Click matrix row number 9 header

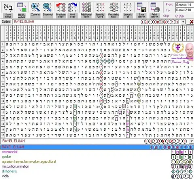click(x=2, y=90)
